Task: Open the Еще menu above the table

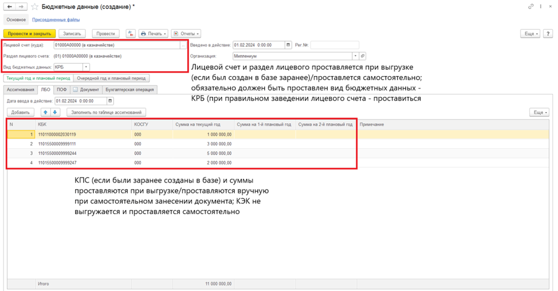Action: (540, 112)
